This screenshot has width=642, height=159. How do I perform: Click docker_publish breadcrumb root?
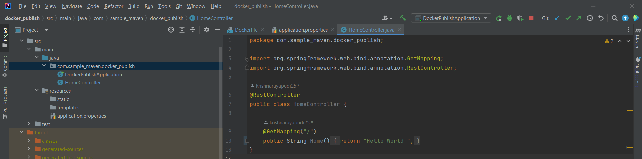[22, 18]
